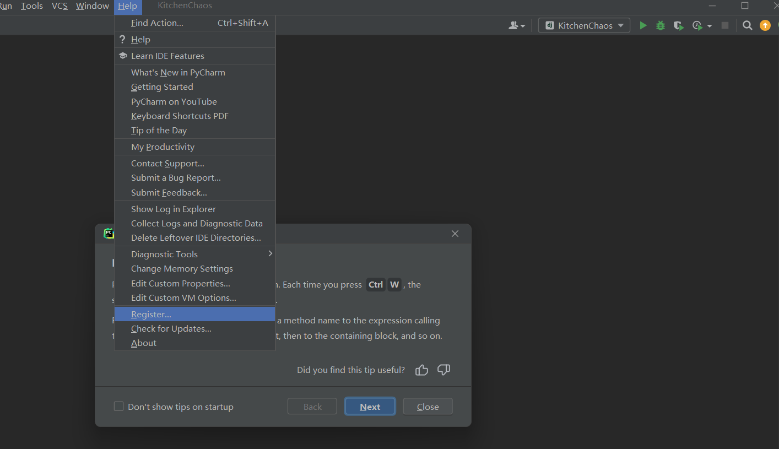
Task: Choose Help entry with question mark
Action: coord(194,40)
